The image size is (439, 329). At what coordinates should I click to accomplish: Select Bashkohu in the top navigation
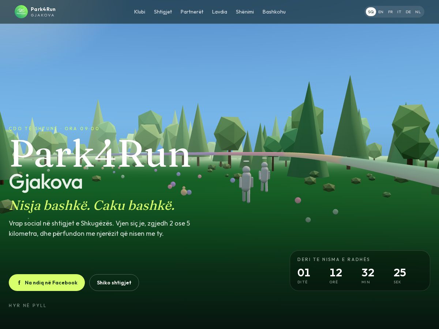(274, 12)
